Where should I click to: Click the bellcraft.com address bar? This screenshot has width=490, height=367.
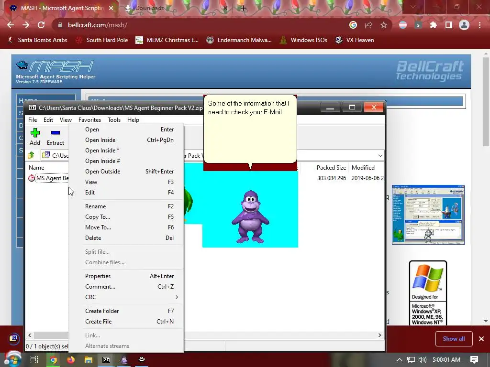[200, 25]
